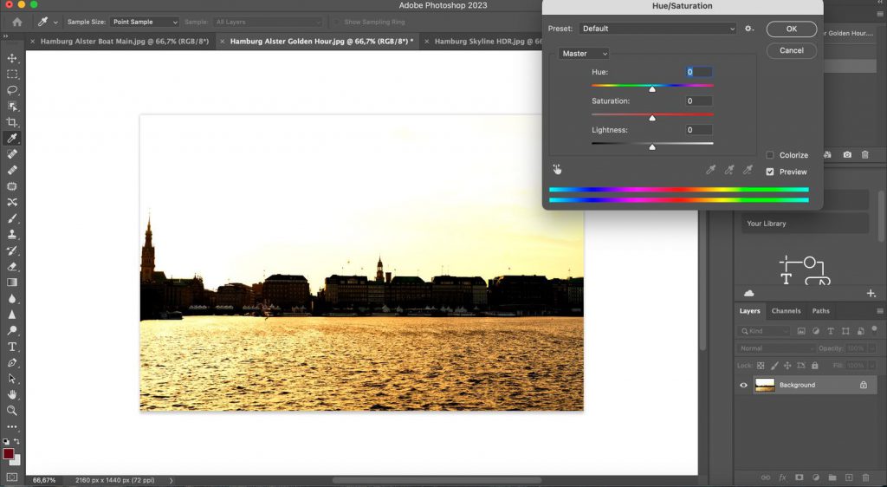Select the Brush tool
887x487 pixels.
pos(12,218)
